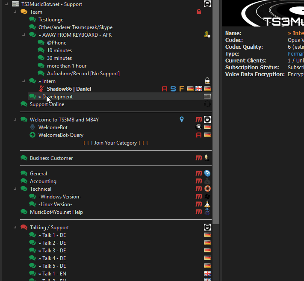Click the green arrow icon of WelcomeBot-Query

pos(32,135)
